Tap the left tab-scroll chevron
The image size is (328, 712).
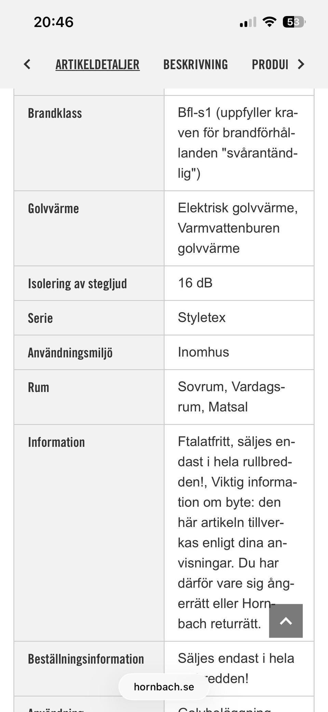tap(27, 64)
